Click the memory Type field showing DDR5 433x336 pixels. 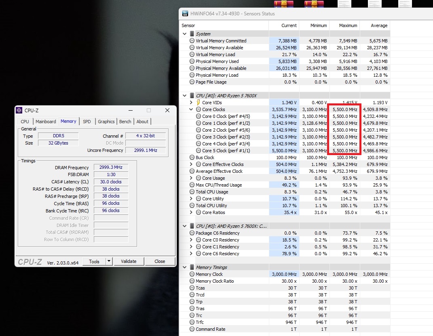58,136
